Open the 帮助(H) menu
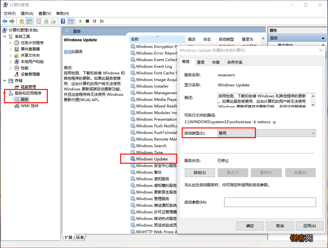The width and height of the screenshot is (328, 248). (63, 13)
